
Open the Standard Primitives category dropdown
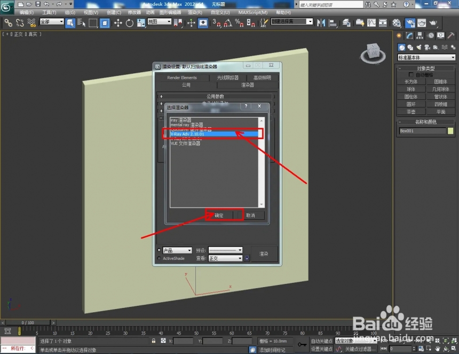(x=426, y=57)
